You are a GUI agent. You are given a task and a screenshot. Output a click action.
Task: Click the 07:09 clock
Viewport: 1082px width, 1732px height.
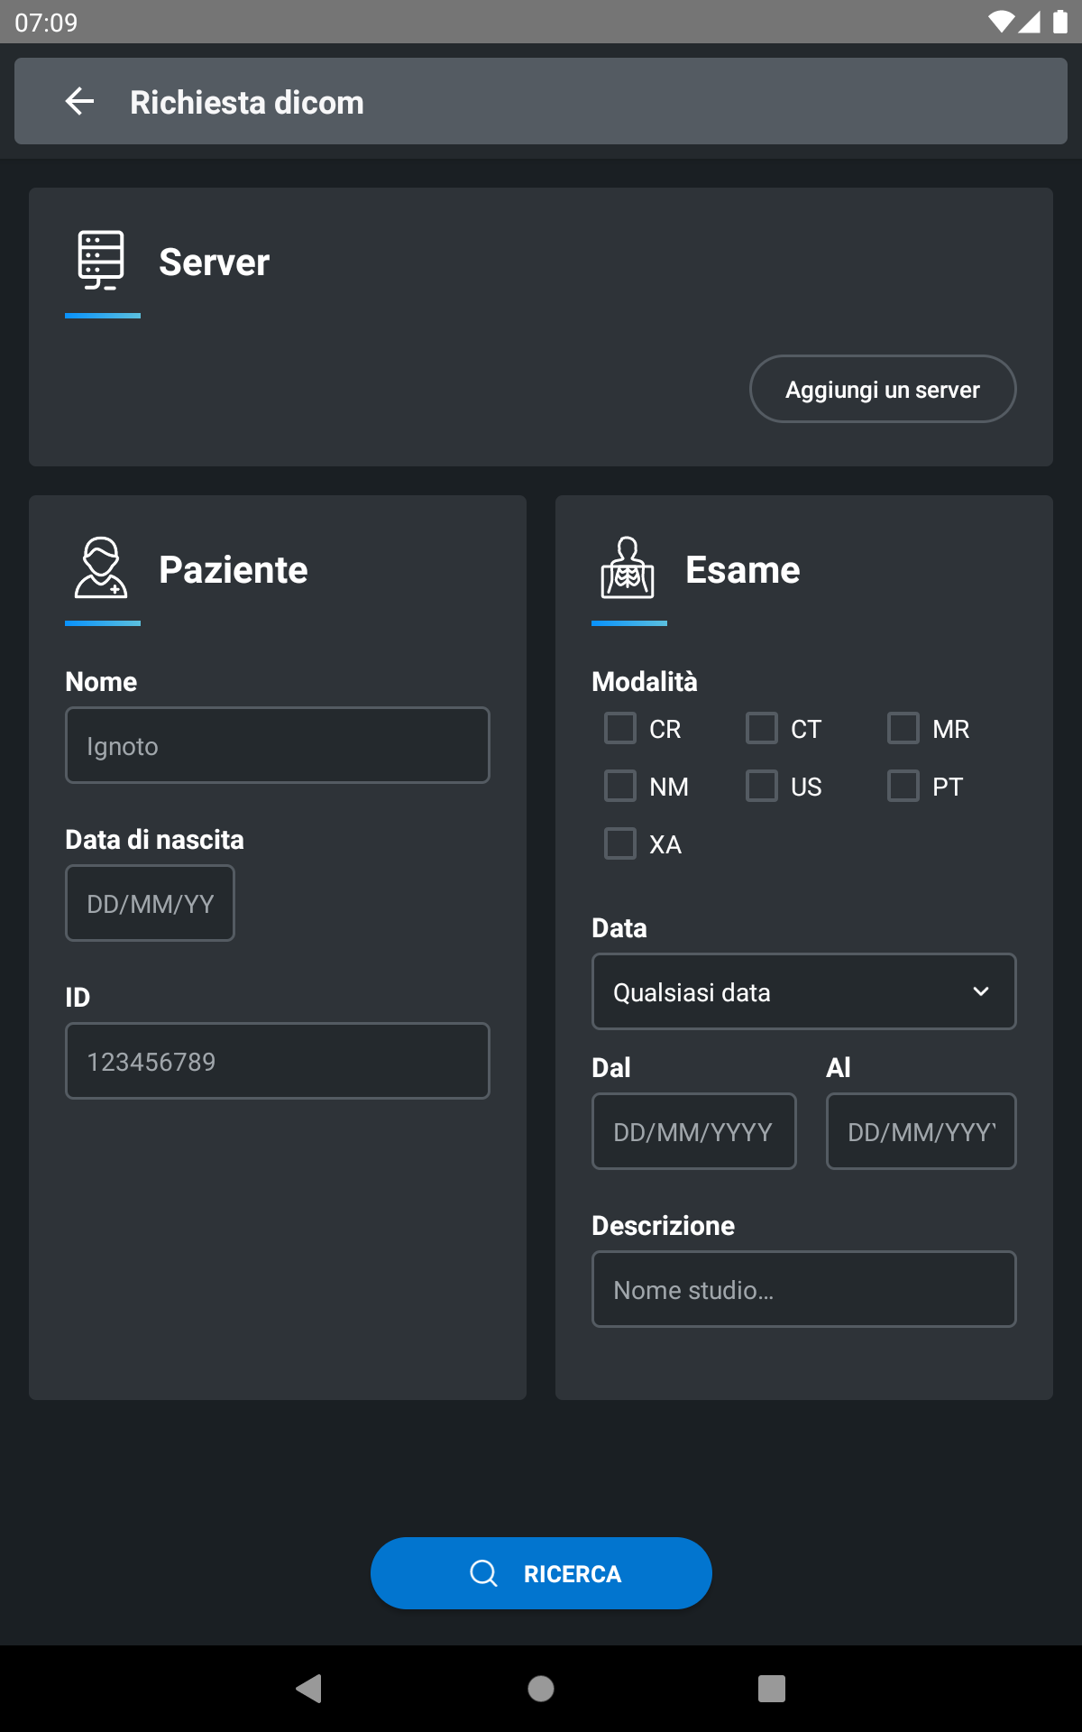(x=46, y=22)
